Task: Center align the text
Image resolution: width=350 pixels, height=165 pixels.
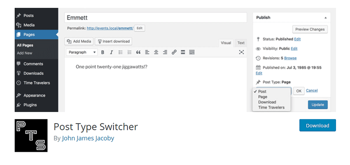Action: [156, 52]
